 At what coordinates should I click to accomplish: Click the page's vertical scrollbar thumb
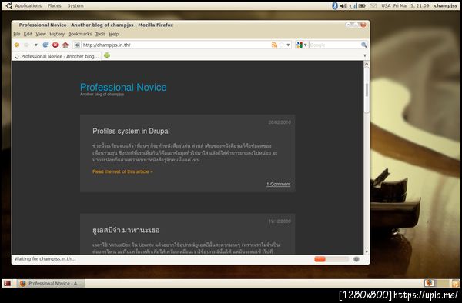367,90
